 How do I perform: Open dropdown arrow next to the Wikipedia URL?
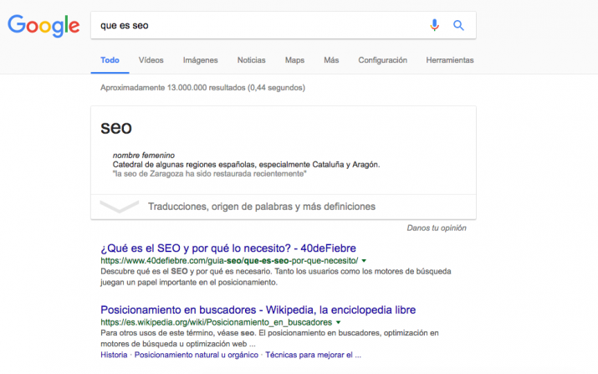pos(338,322)
